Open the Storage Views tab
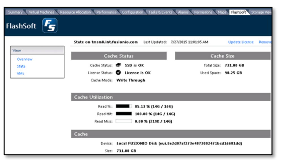This screenshot has width=283, height=165. [x=261, y=12]
